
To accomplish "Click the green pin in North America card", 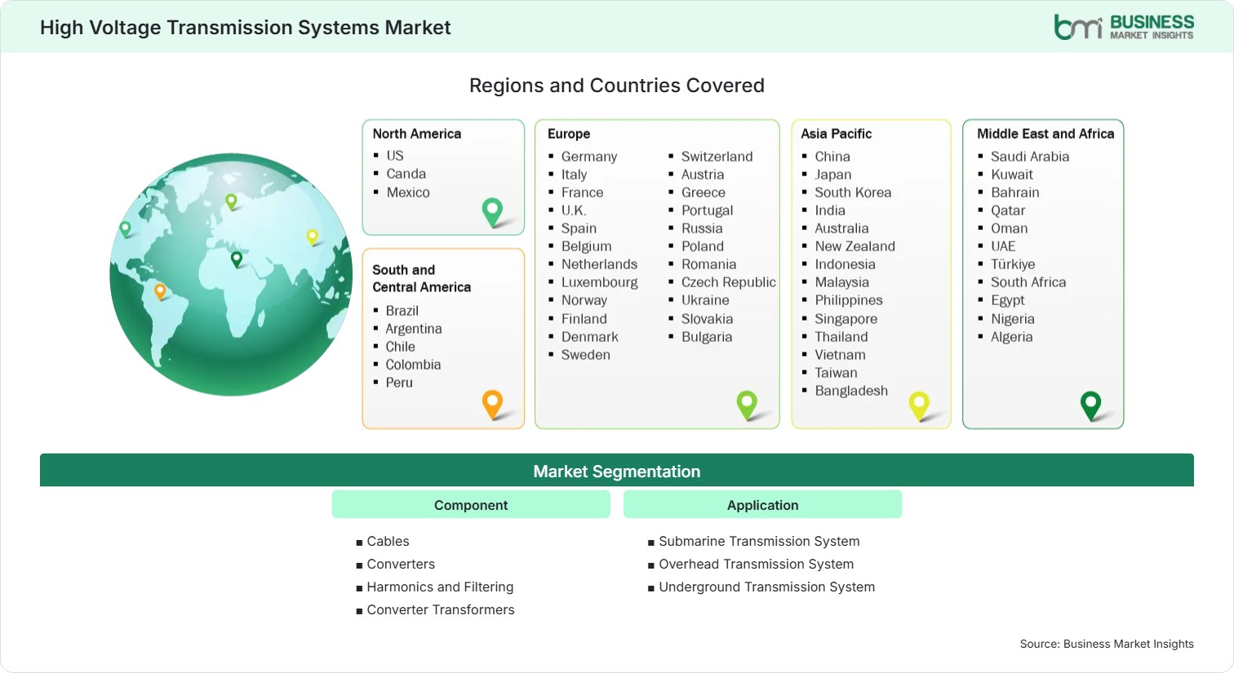I will click(492, 212).
